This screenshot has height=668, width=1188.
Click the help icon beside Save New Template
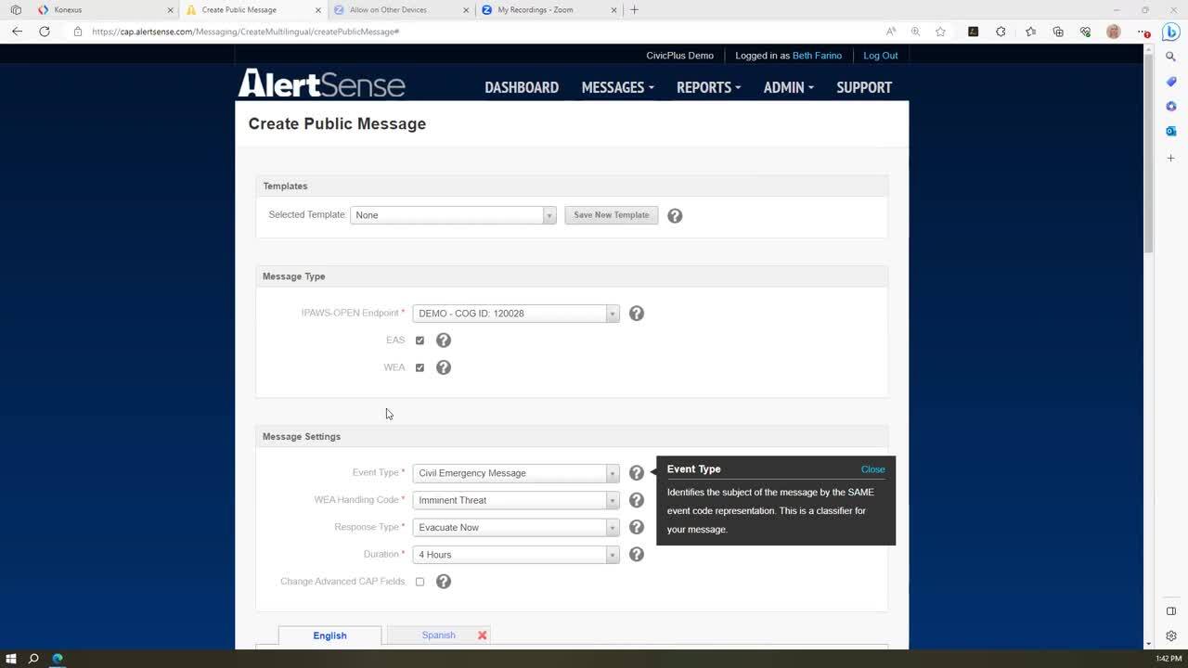[x=675, y=215]
